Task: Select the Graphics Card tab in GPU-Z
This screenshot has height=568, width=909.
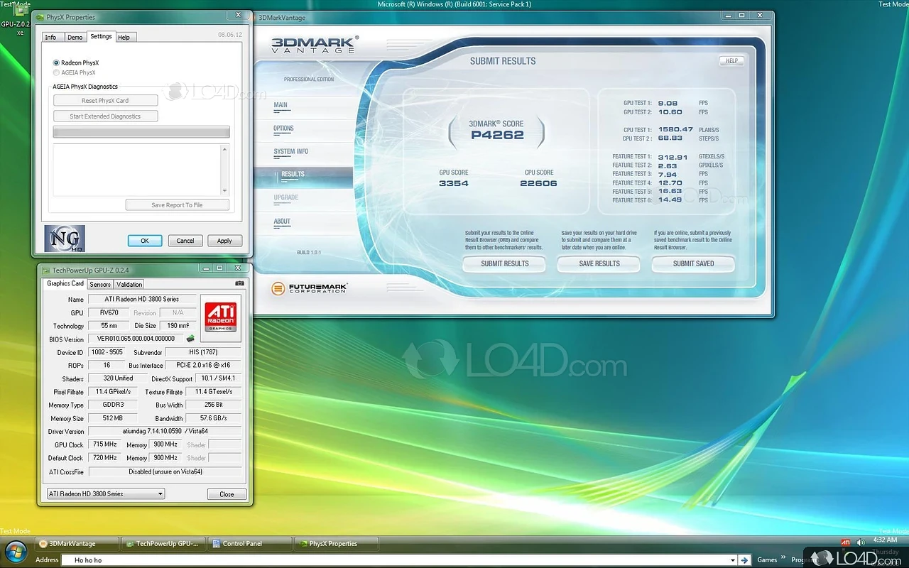Action: [65, 283]
